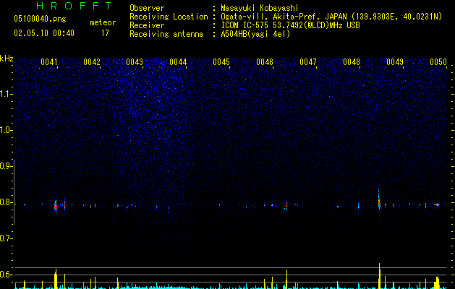Click the Ogata-vill. Akita-Pref. JAPAN location text
The width and height of the screenshot is (455, 289).
coord(331,17)
